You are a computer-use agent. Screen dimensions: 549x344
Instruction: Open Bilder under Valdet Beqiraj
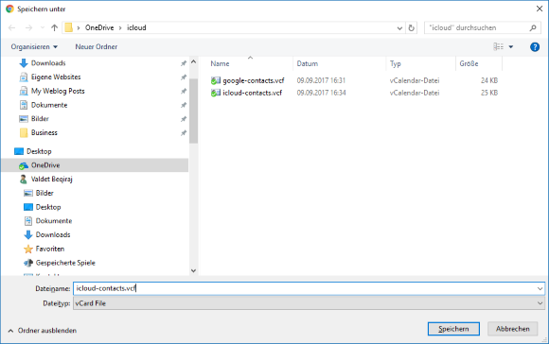click(x=44, y=193)
